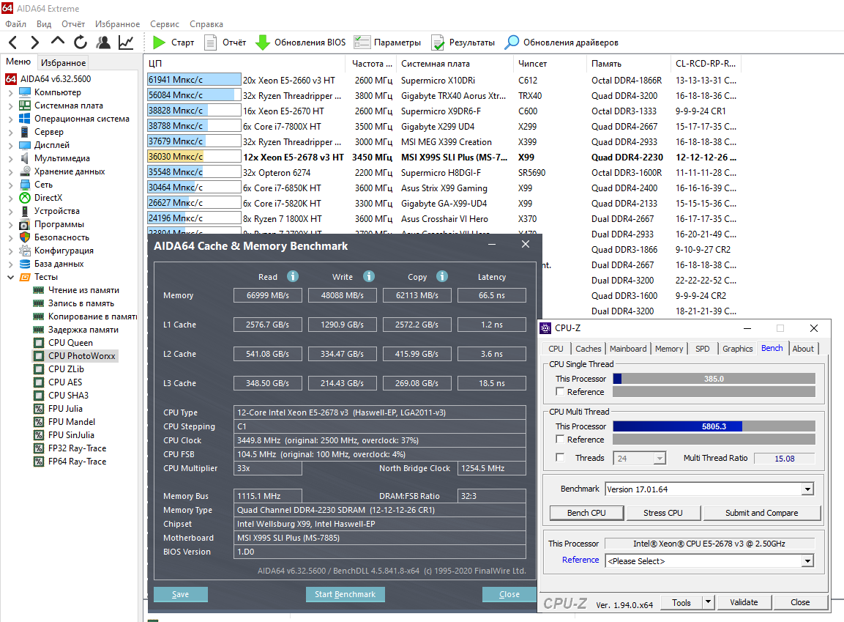The image size is (844, 622).
Task: Click the refresh toolbar icon
Action: (x=81, y=42)
